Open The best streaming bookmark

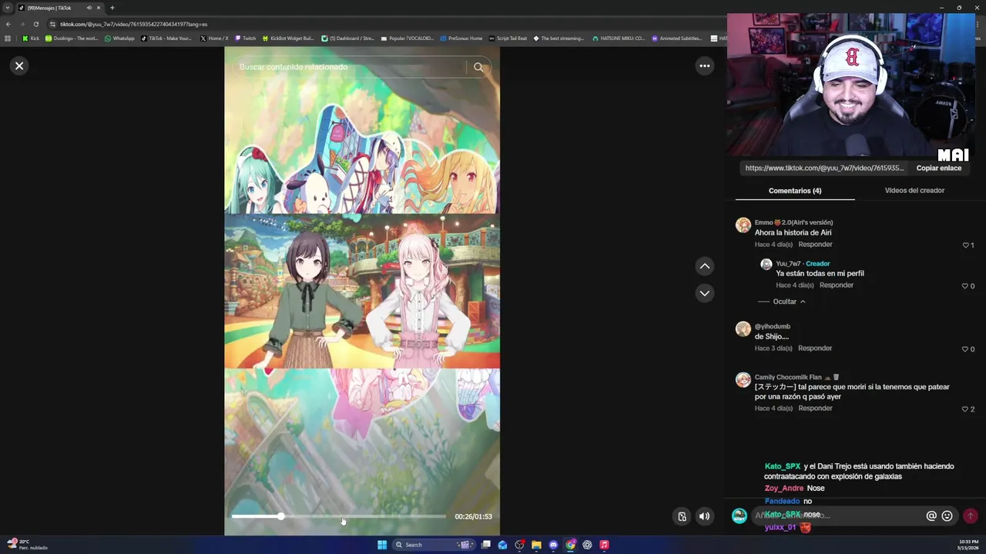click(x=558, y=38)
